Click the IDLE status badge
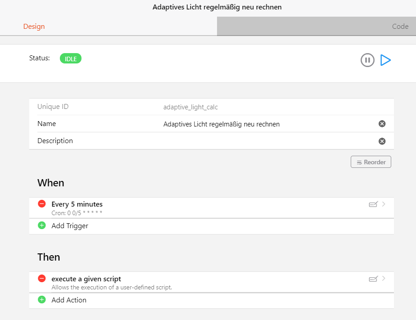The width and height of the screenshot is (416, 320). click(x=71, y=59)
